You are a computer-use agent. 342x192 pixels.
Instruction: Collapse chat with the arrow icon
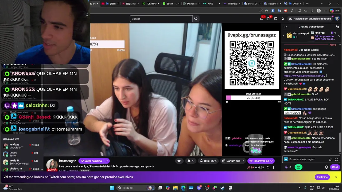[x=285, y=27]
